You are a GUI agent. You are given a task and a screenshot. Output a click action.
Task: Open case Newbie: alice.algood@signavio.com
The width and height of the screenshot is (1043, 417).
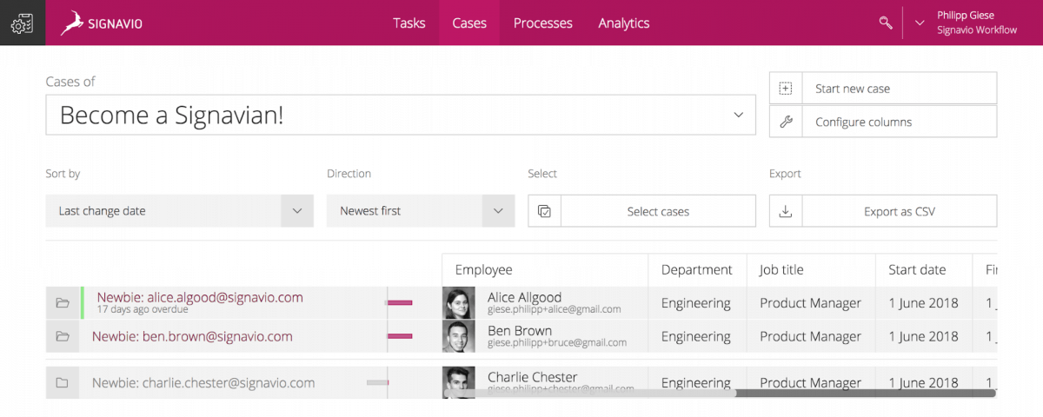(200, 297)
